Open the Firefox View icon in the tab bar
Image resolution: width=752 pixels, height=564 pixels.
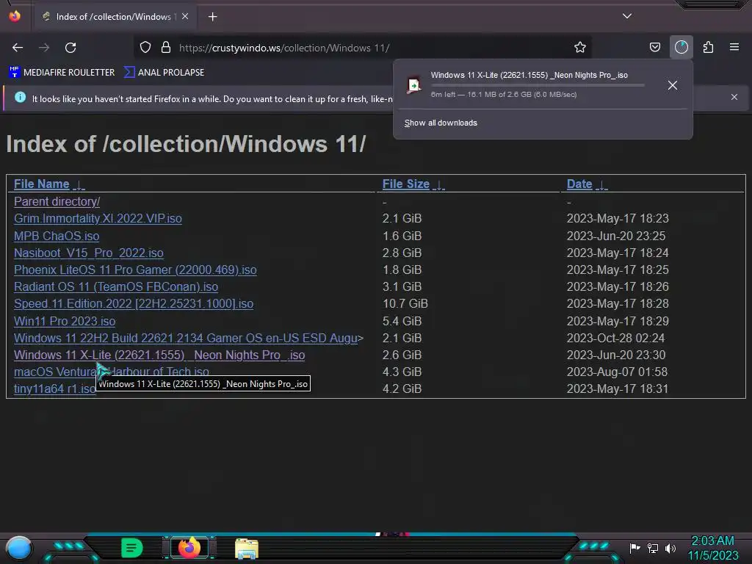[15, 16]
